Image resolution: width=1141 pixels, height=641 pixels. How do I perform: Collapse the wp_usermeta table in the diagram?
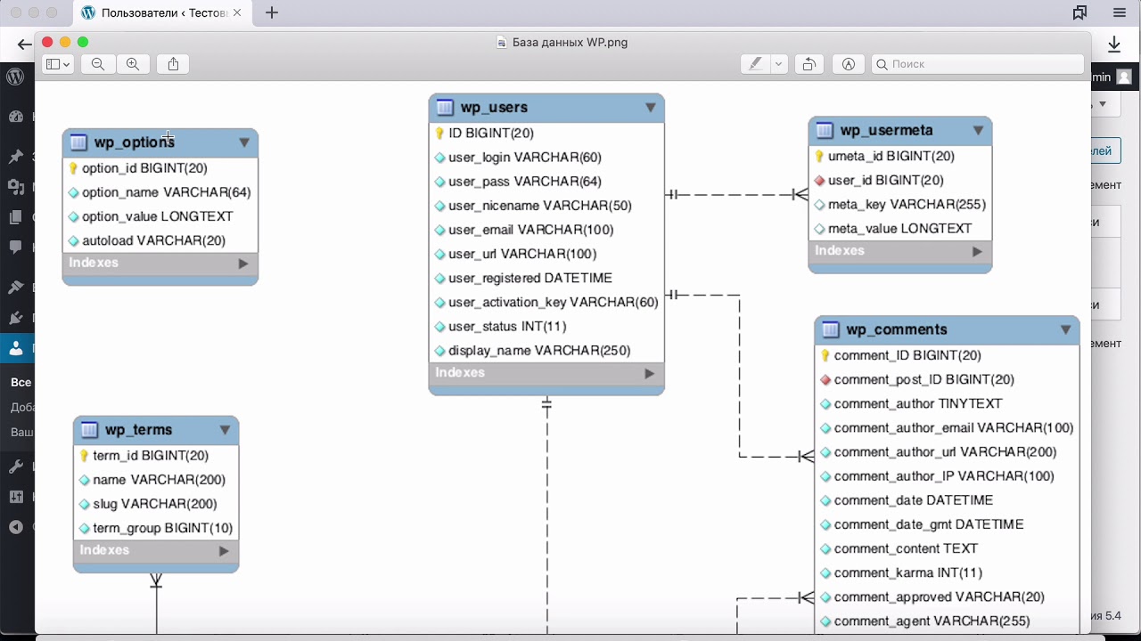coord(978,131)
